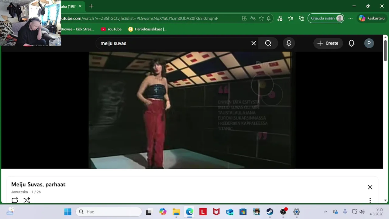This screenshot has width=389, height=219.
Task: Add this page to favorites with star icon
Action: (261, 18)
